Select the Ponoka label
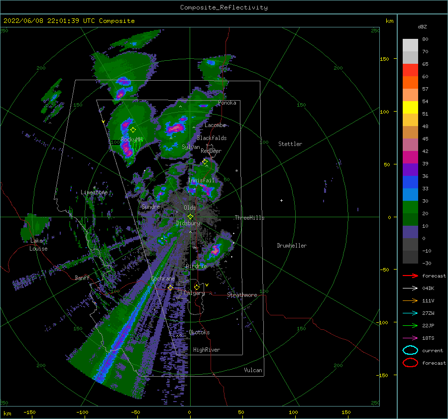This screenshot has width=448, height=419. tap(227, 103)
